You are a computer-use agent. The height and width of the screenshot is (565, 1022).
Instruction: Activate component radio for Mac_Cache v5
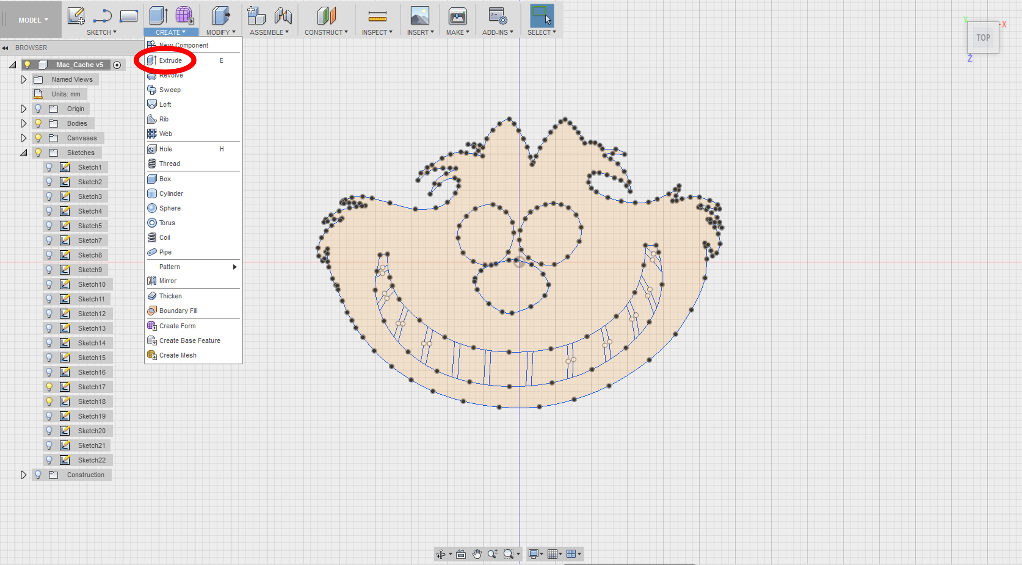pos(117,65)
